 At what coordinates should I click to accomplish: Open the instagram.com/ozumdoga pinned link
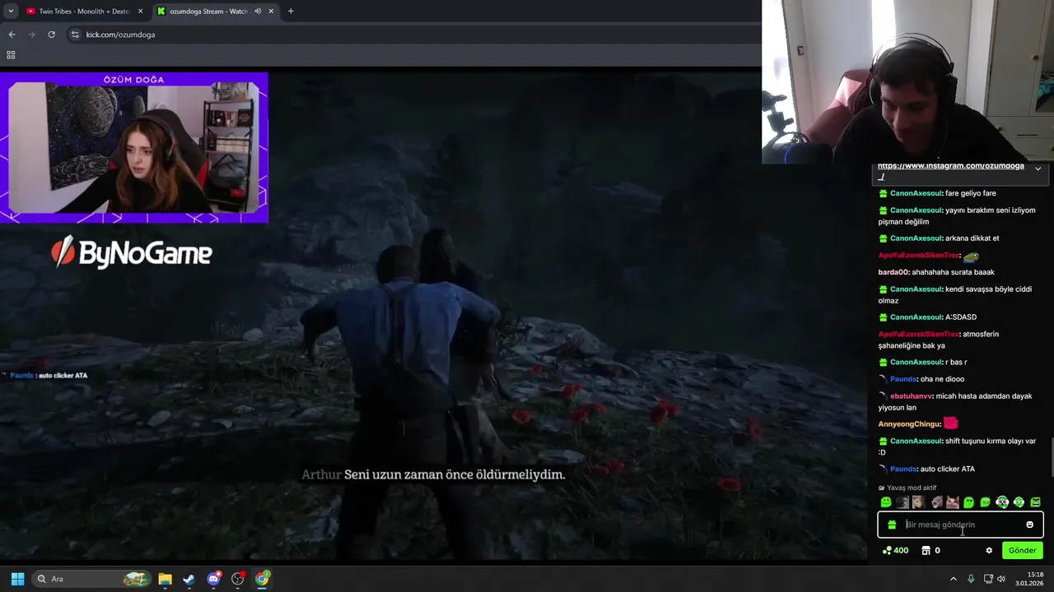pyautogui.click(x=950, y=170)
